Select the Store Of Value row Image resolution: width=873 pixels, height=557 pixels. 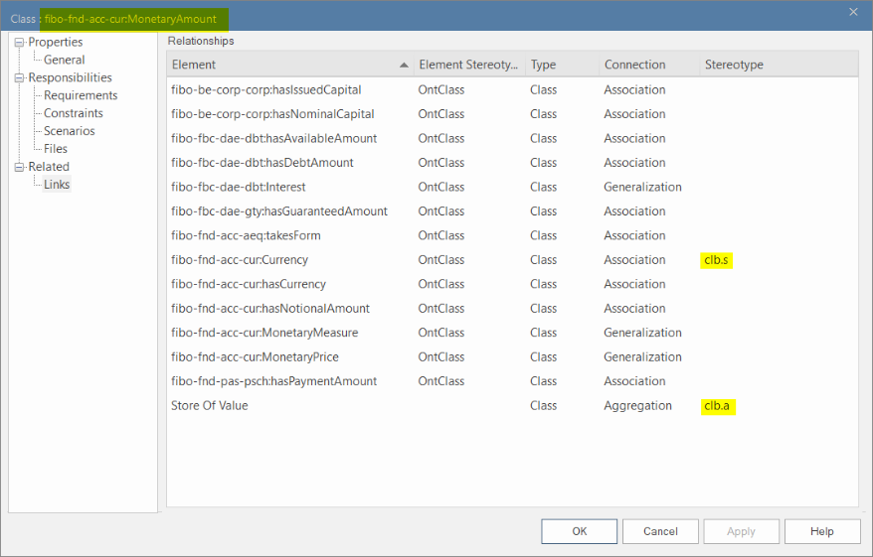(210, 406)
